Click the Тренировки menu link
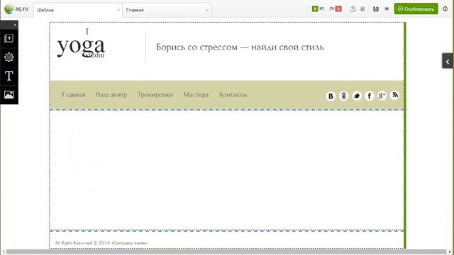 tap(155, 94)
